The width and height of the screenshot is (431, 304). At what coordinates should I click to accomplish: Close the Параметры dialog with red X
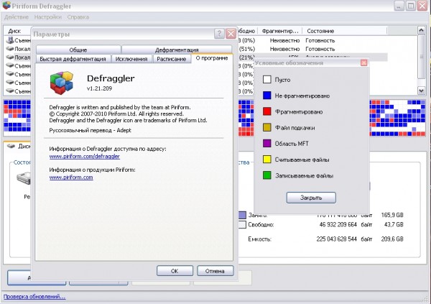click(x=231, y=34)
